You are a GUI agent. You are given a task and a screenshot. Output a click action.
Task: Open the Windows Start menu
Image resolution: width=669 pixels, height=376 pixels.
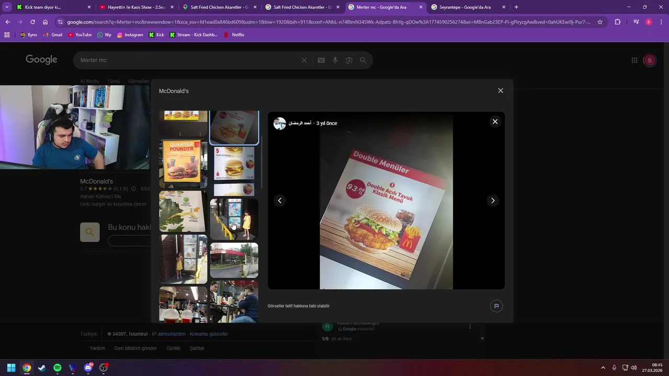(11, 368)
